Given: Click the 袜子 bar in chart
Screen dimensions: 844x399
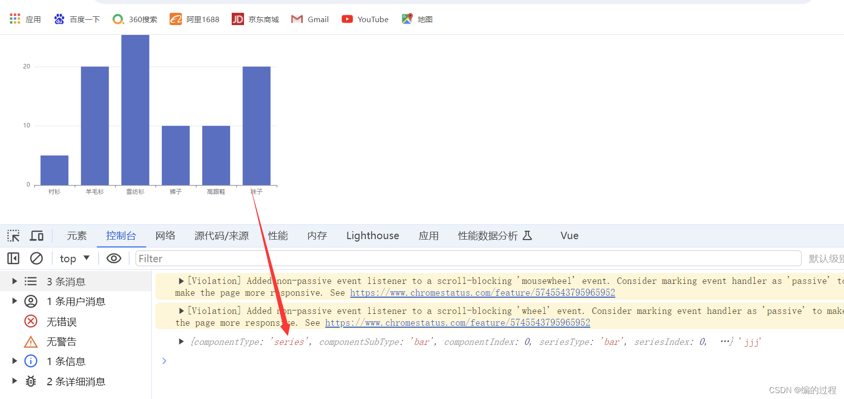Looking at the screenshot, I should pos(256,126).
